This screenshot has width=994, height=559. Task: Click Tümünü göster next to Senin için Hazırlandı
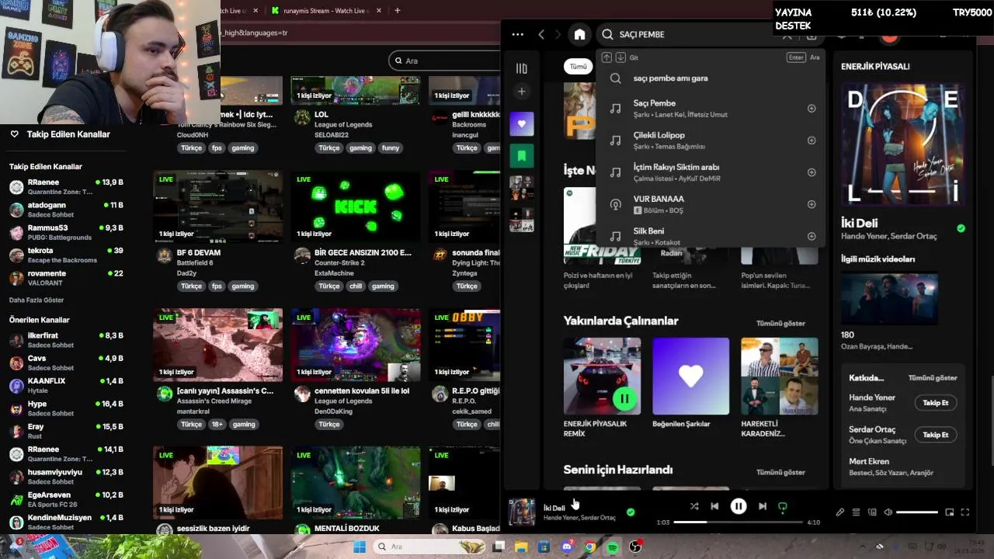[780, 472]
